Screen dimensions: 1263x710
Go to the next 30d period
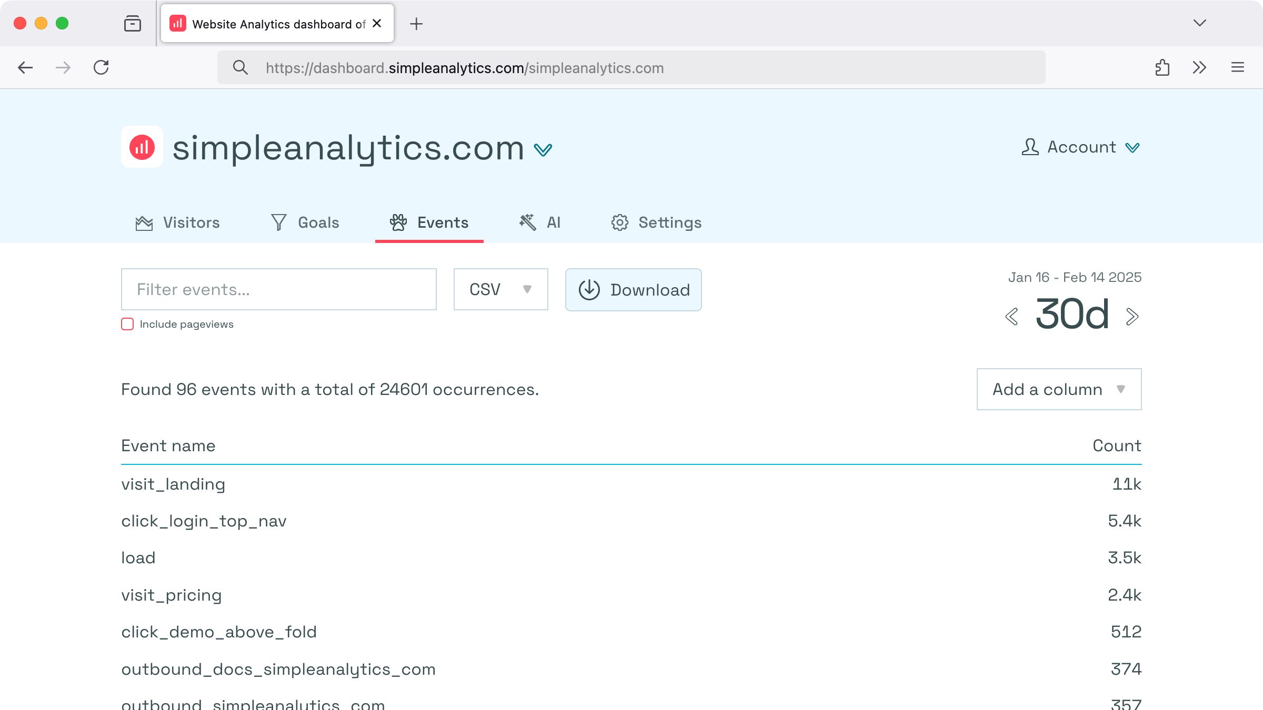(x=1132, y=317)
